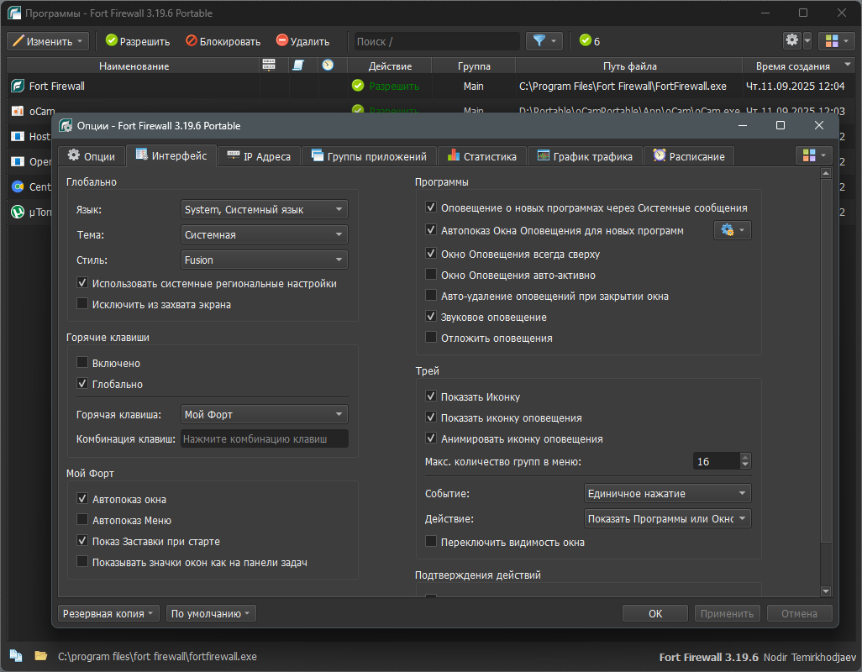
Task: Open the tray Действие dropdown showing Показать Программы
Action: click(x=667, y=518)
